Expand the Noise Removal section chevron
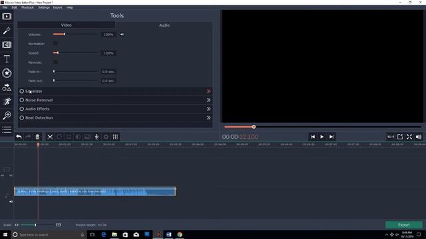426x239 pixels. pos(208,100)
